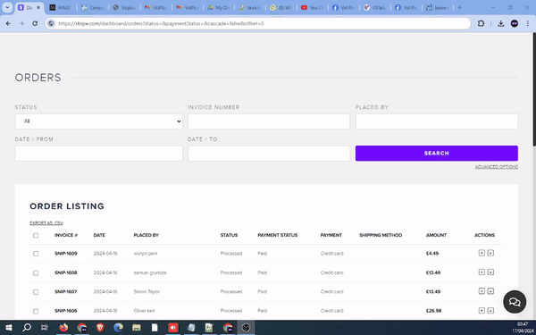Go back to previous page
The image size is (536, 335).
8,23
